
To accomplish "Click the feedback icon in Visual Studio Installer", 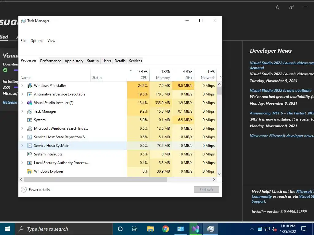I will point(291,7).
